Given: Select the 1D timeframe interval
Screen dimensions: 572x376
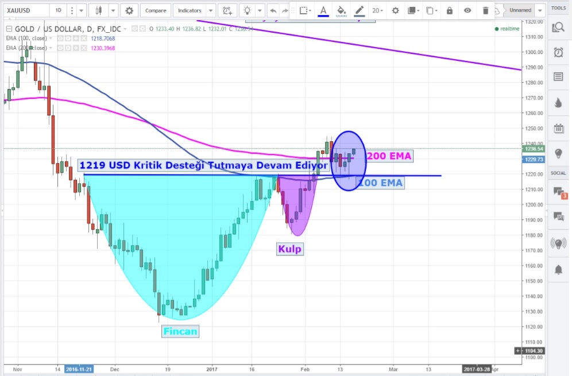Looking at the screenshot, I should pos(57,10).
